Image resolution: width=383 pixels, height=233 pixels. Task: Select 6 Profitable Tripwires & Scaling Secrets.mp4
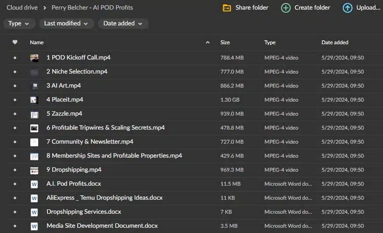(105, 127)
